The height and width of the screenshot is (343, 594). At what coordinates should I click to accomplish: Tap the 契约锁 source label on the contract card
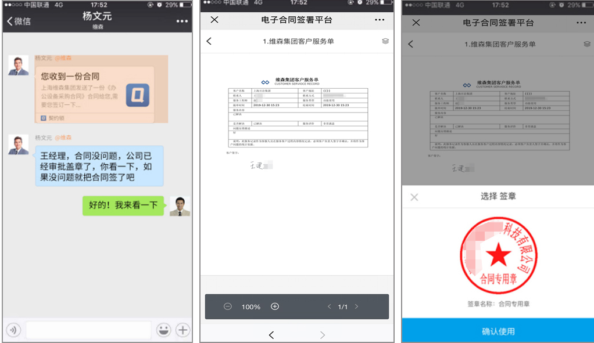53,118
